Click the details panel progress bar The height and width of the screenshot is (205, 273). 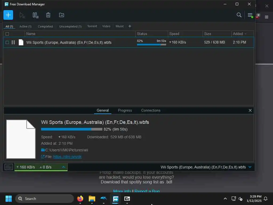tap(71, 129)
